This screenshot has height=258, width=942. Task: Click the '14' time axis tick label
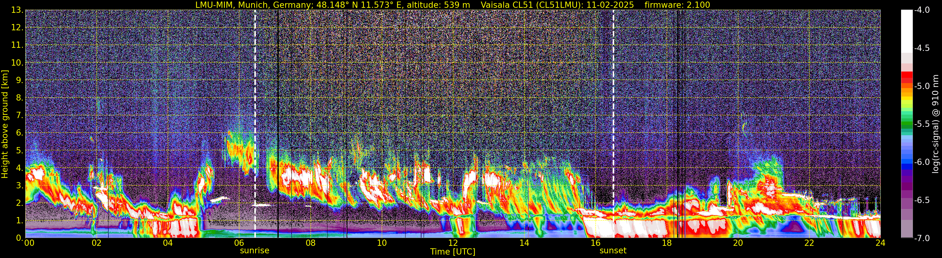tap(524, 243)
